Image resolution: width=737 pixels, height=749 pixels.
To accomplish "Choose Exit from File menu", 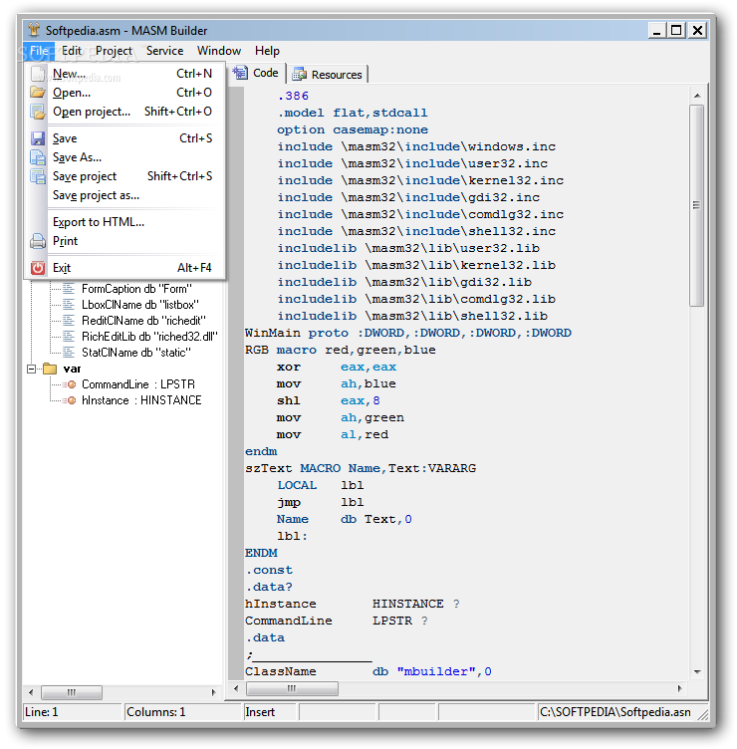I will click(125, 268).
